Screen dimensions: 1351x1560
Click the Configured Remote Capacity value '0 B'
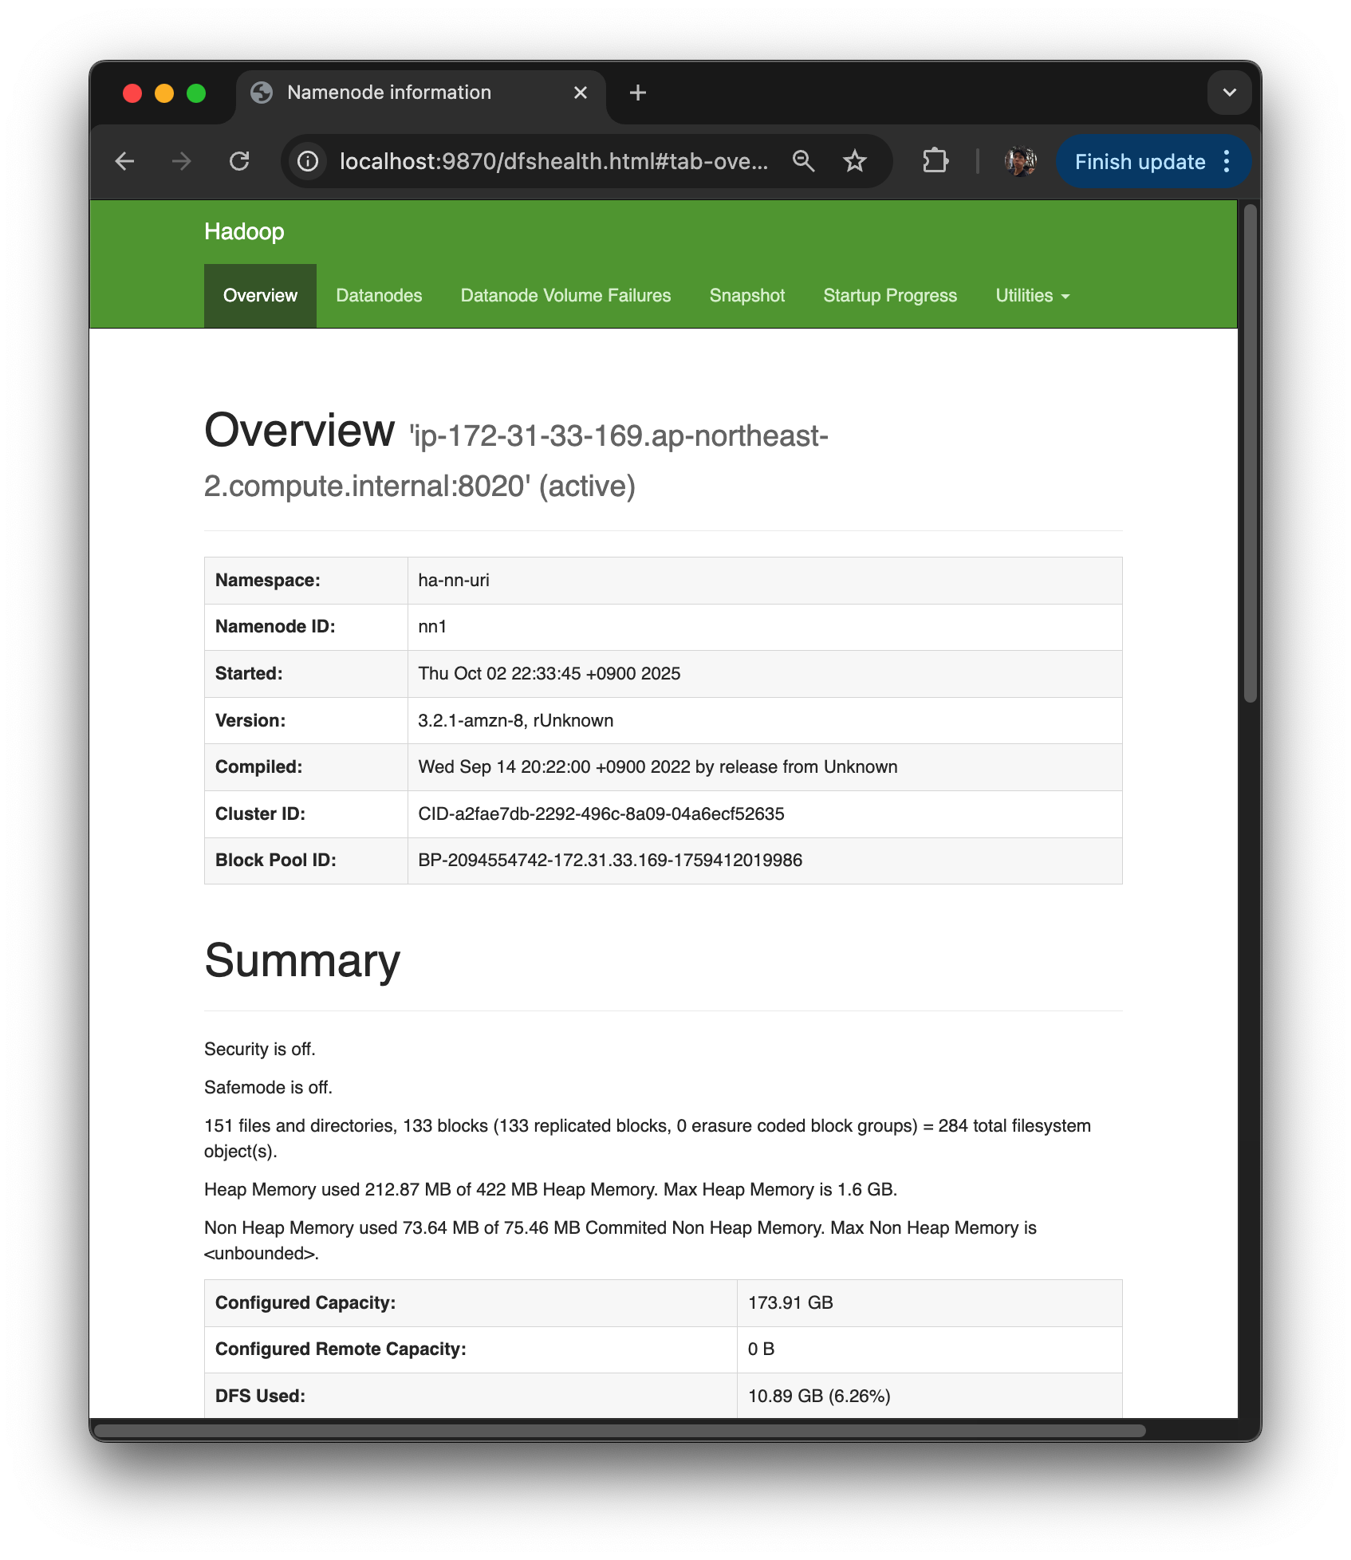[x=761, y=1349]
